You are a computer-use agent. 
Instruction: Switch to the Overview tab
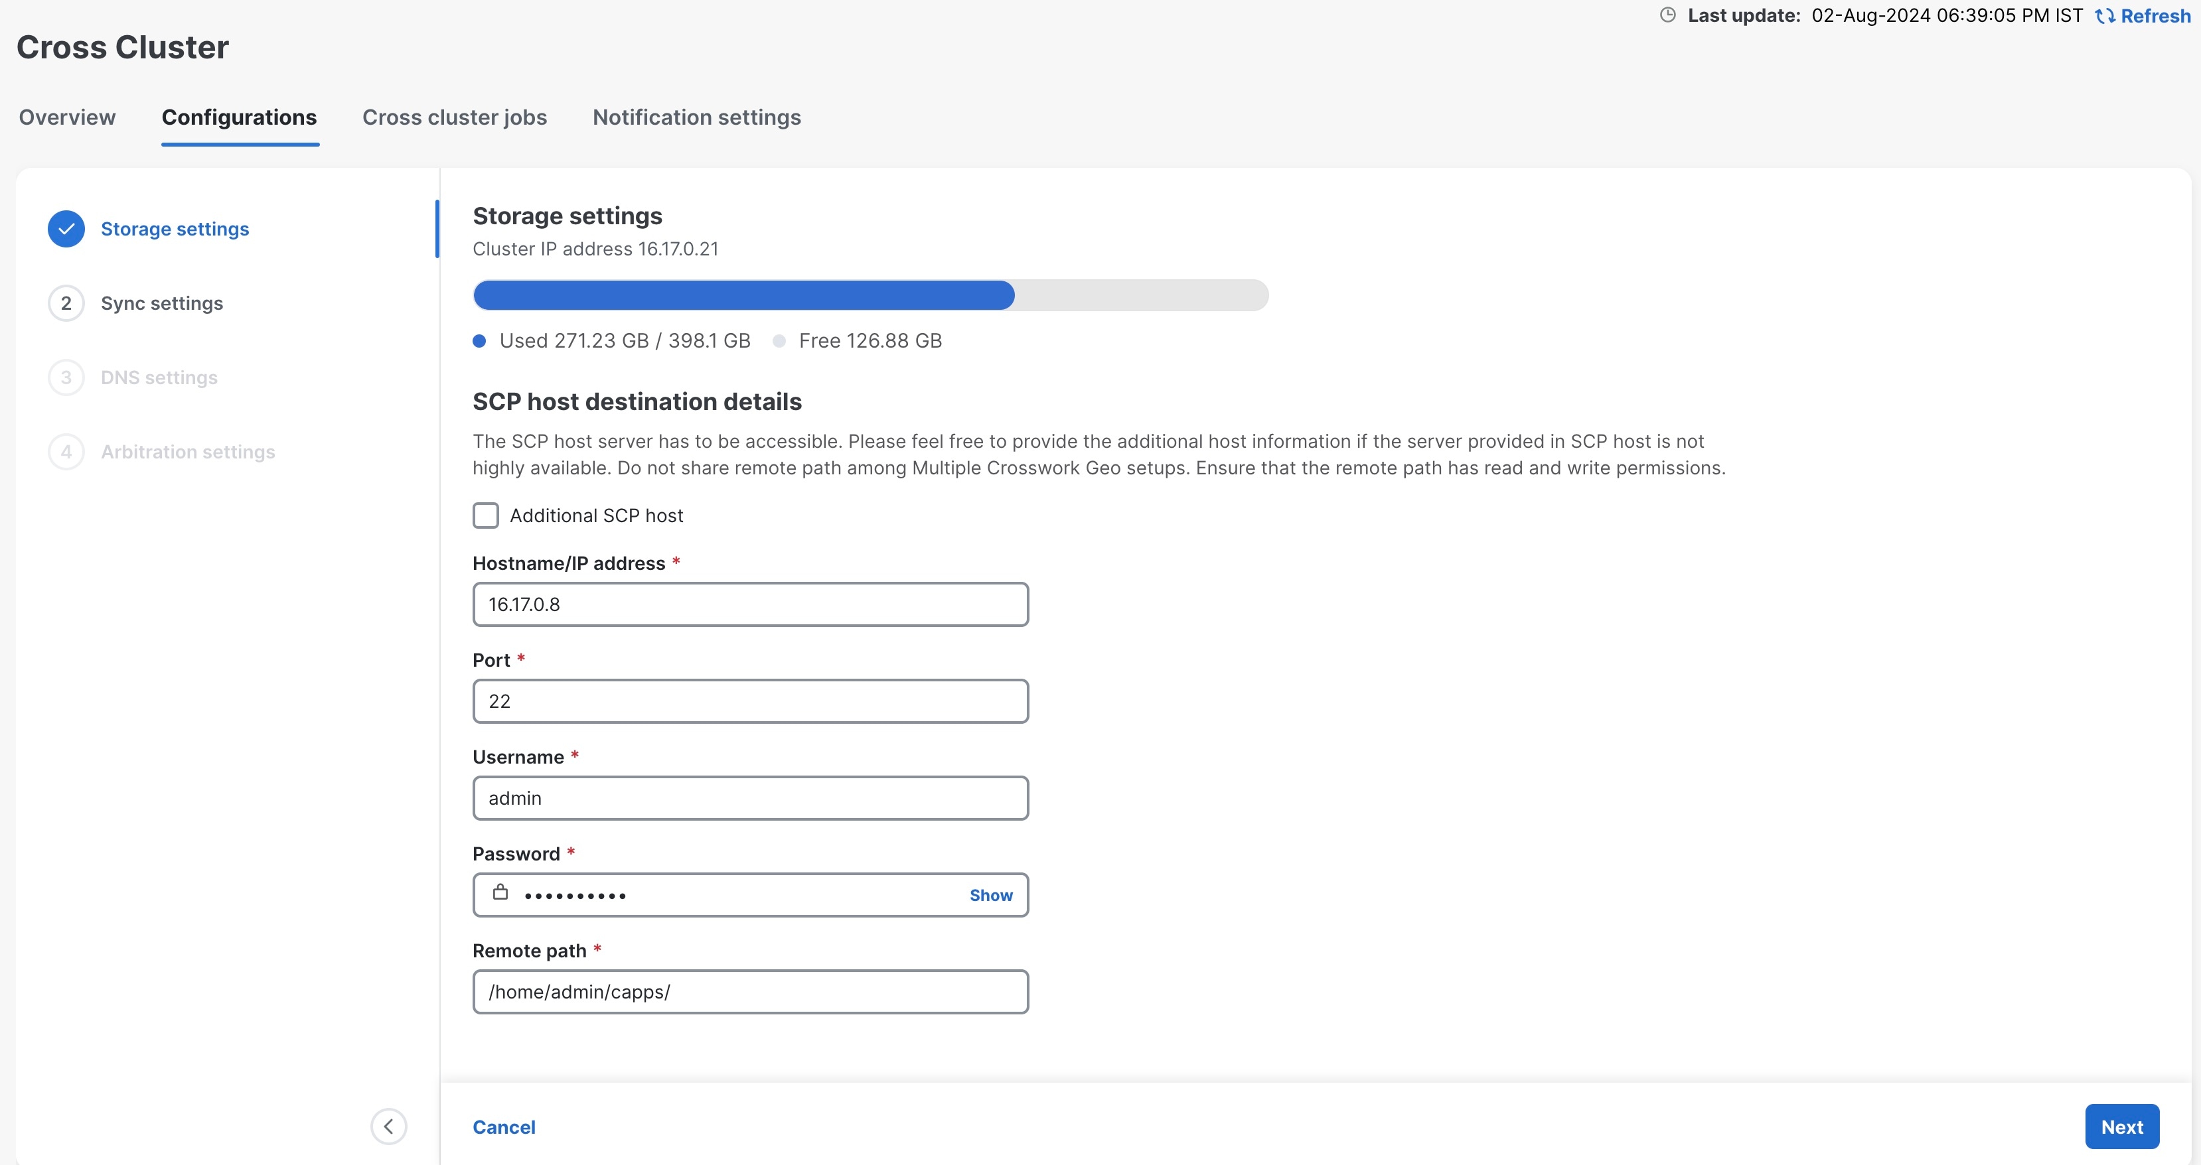point(68,117)
